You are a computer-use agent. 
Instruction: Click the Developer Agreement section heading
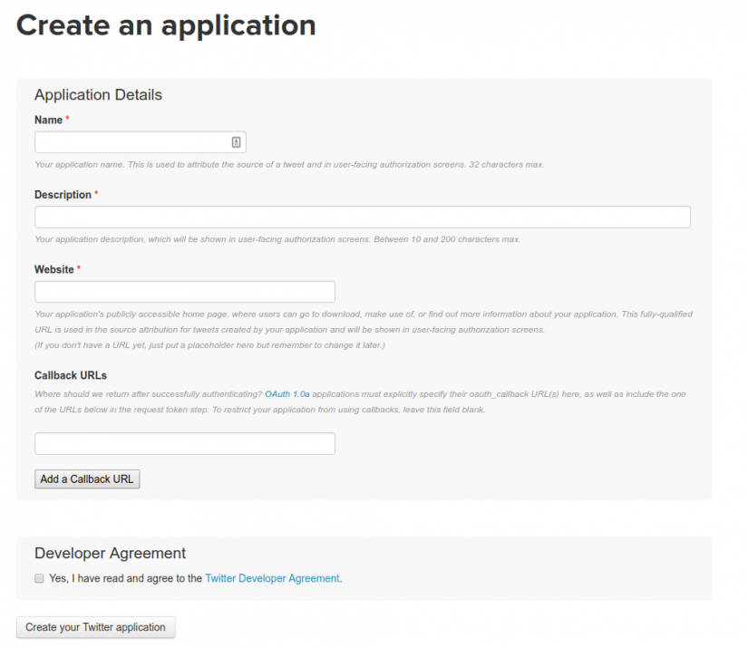110,553
